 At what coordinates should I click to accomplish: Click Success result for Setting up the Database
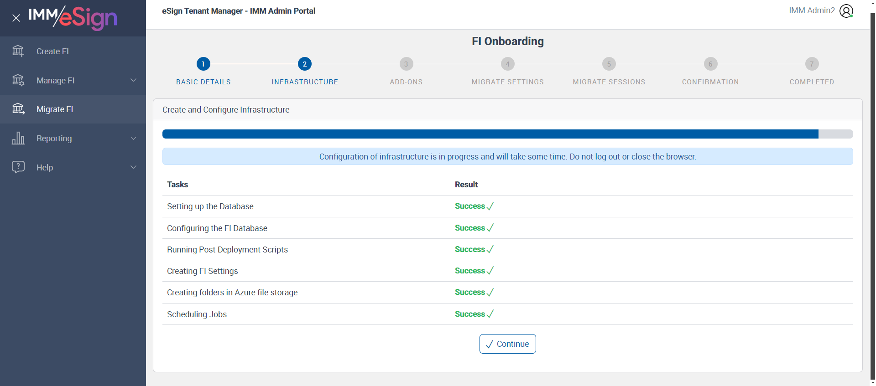click(x=474, y=206)
